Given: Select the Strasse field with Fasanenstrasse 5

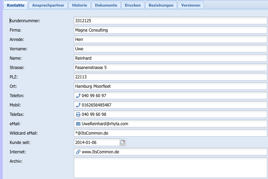Looking at the screenshot, I should 170,68.
